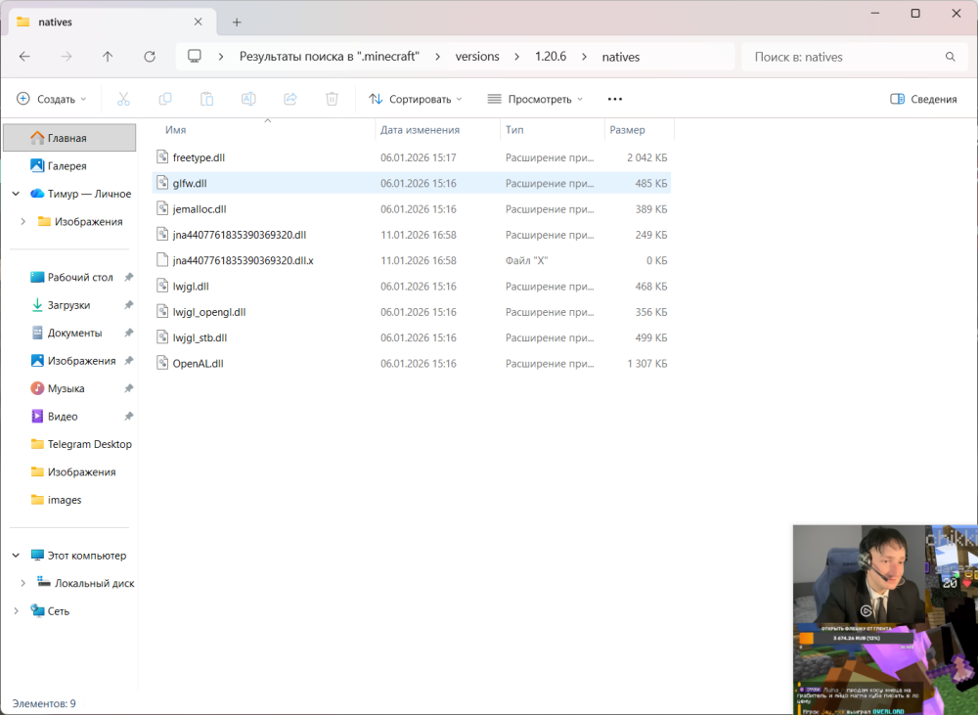
Task: Click the Cut scissors icon
Action: pos(123,99)
